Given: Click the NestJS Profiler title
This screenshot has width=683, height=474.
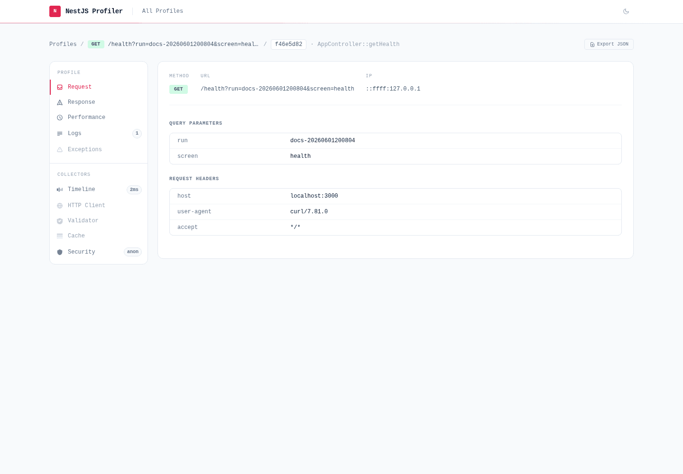Looking at the screenshot, I should [94, 11].
